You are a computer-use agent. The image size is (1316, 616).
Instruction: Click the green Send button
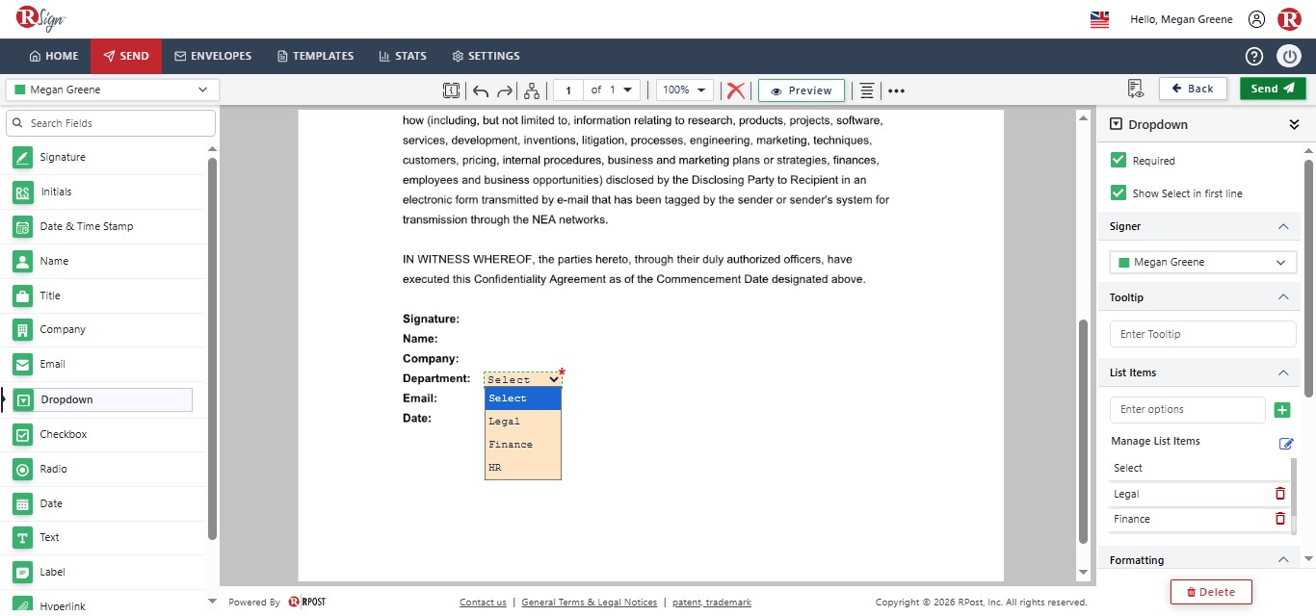coord(1273,89)
